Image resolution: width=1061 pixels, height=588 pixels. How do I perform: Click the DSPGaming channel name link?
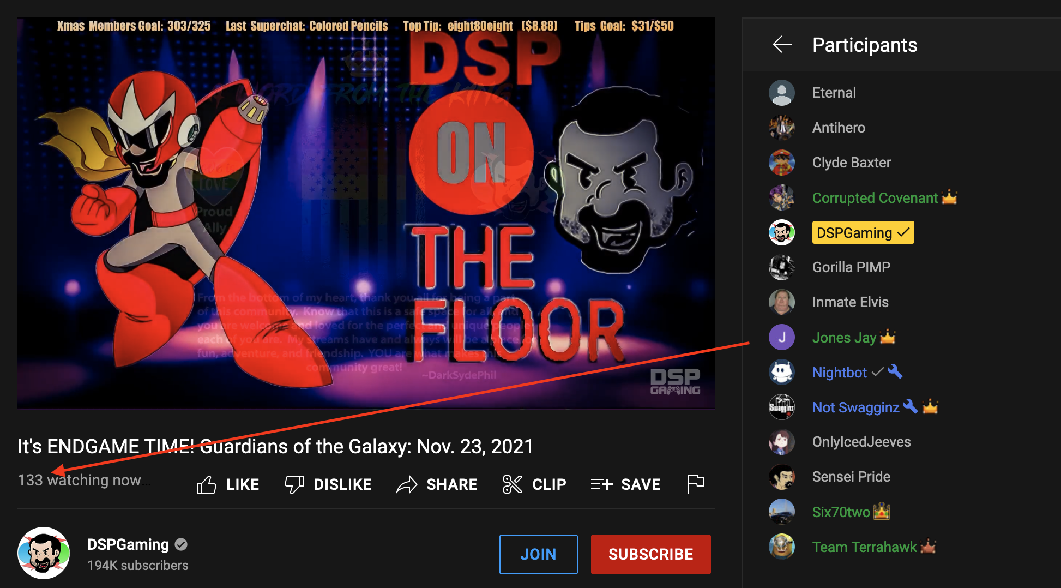tap(128, 544)
